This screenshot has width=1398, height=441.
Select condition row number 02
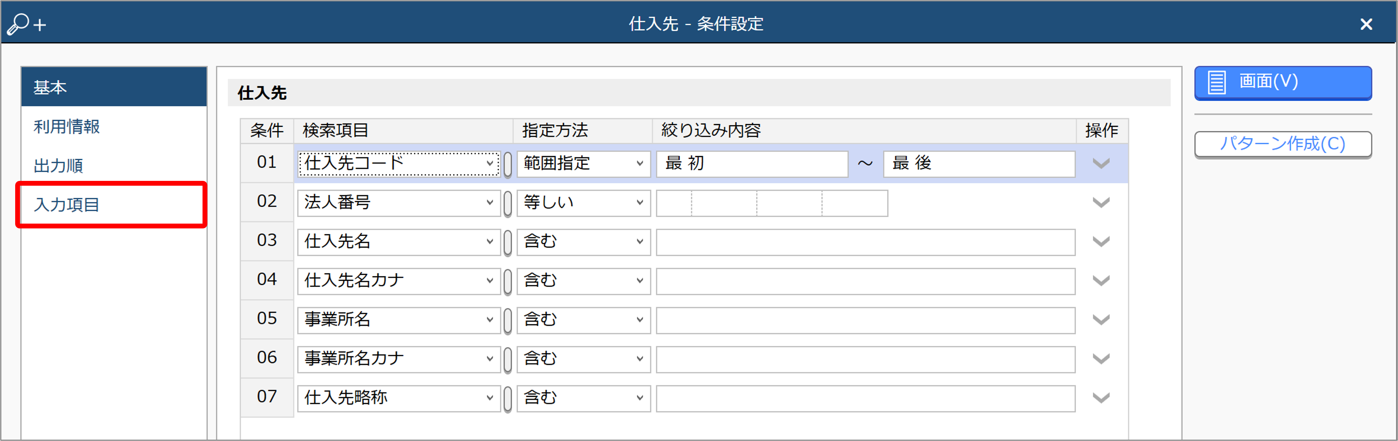[x=267, y=202]
